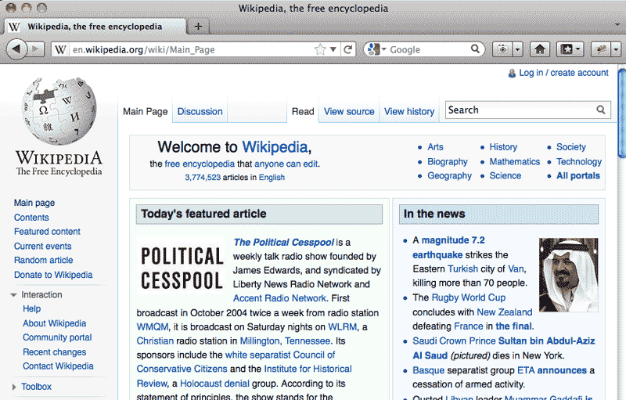
Task: Click the Sultan bin Abdul-Aziz photo
Action: click(569, 275)
